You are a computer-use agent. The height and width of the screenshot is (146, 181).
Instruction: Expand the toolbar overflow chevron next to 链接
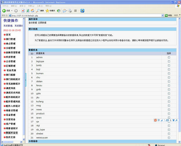(x=180, y=15)
